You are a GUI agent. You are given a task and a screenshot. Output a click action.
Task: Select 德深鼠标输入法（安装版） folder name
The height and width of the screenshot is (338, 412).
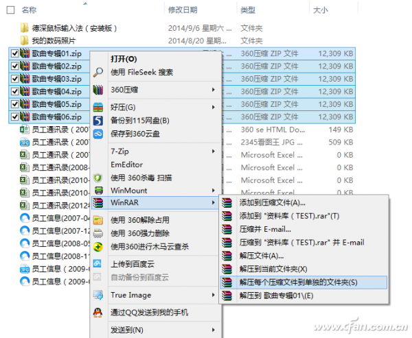point(74,28)
